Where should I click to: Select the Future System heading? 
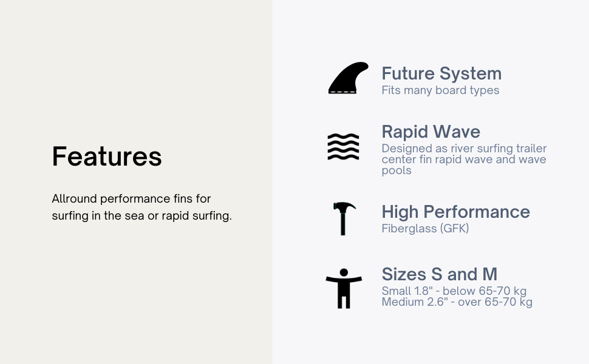pos(441,73)
